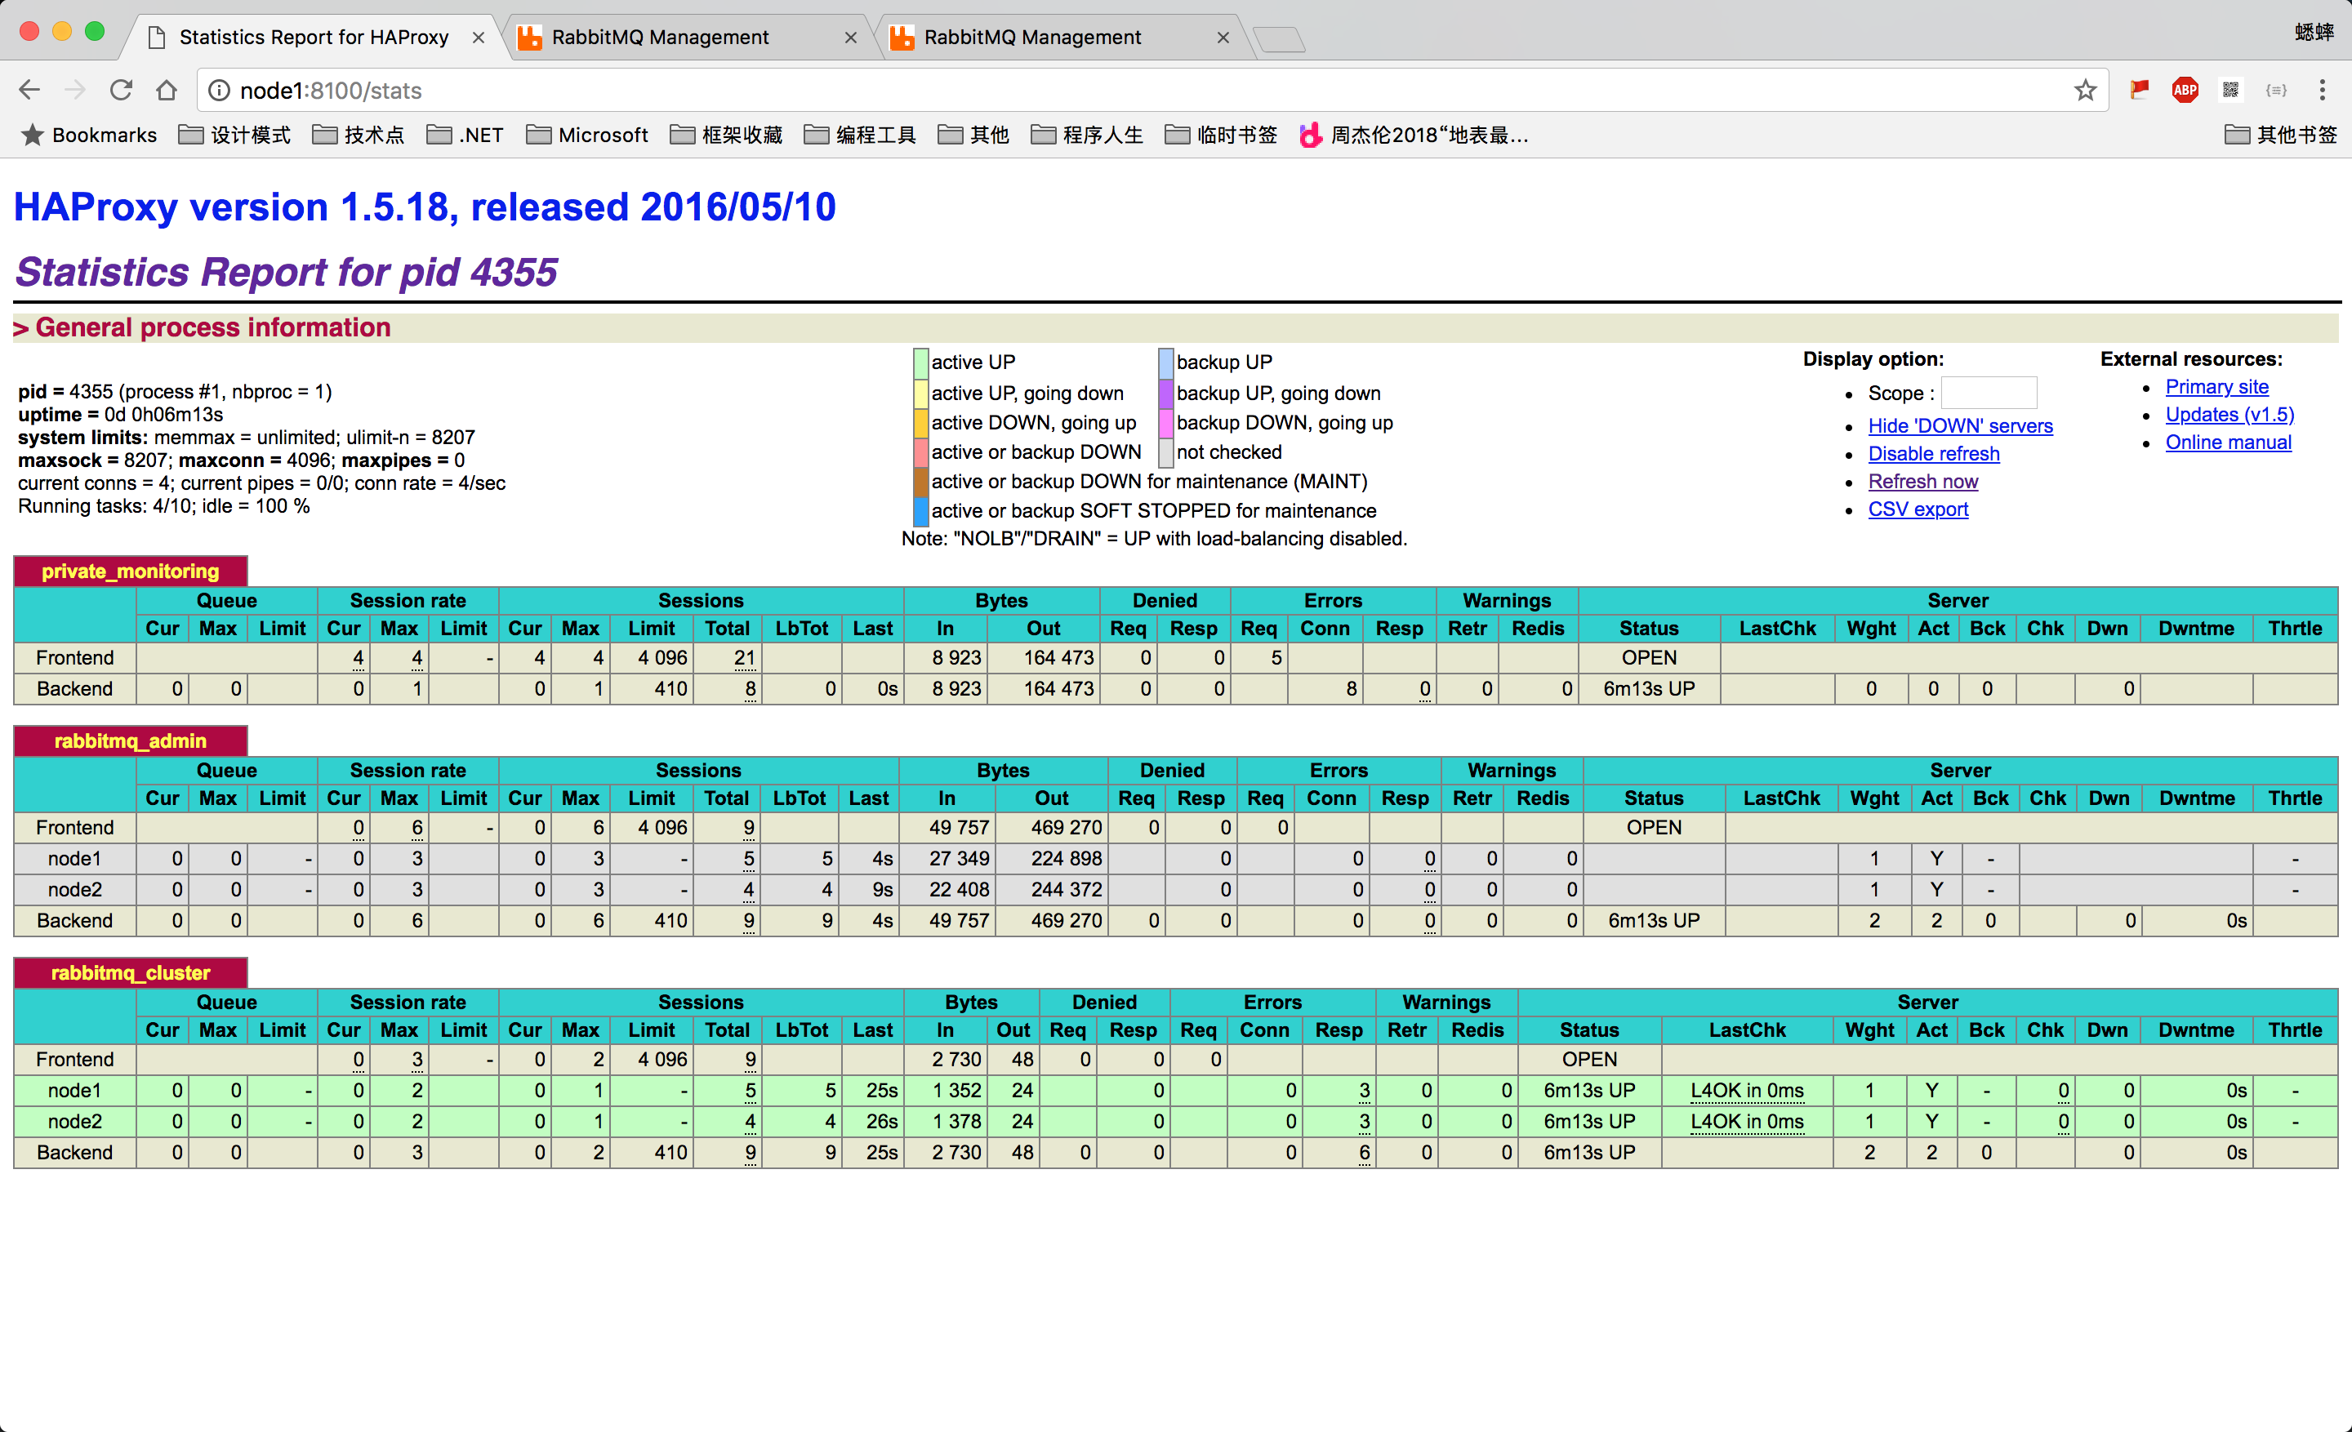Open the Microsoft bookmark folder
This screenshot has width=2352, height=1432.
[587, 135]
